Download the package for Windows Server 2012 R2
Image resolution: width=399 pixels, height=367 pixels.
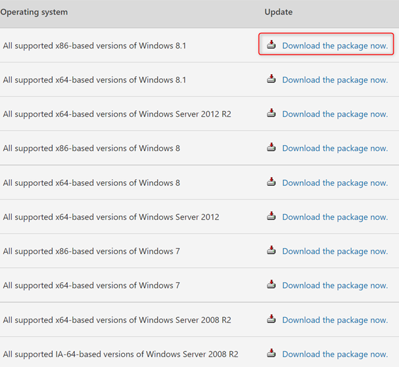point(335,114)
